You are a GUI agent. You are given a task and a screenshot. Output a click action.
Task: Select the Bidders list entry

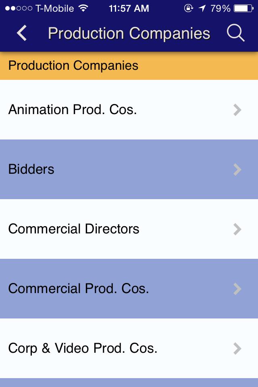tap(31, 169)
